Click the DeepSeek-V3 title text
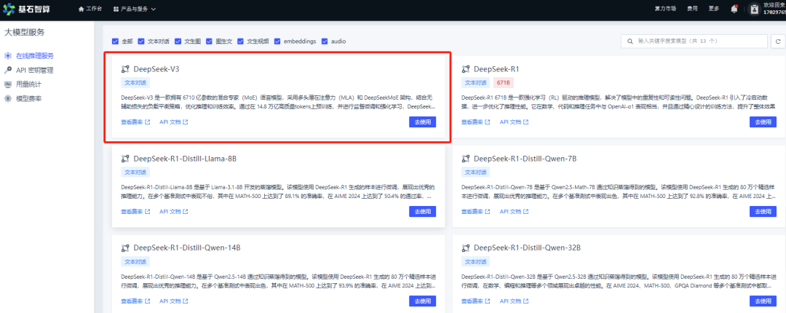Image resolution: width=786 pixels, height=313 pixels. (x=156, y=69)
